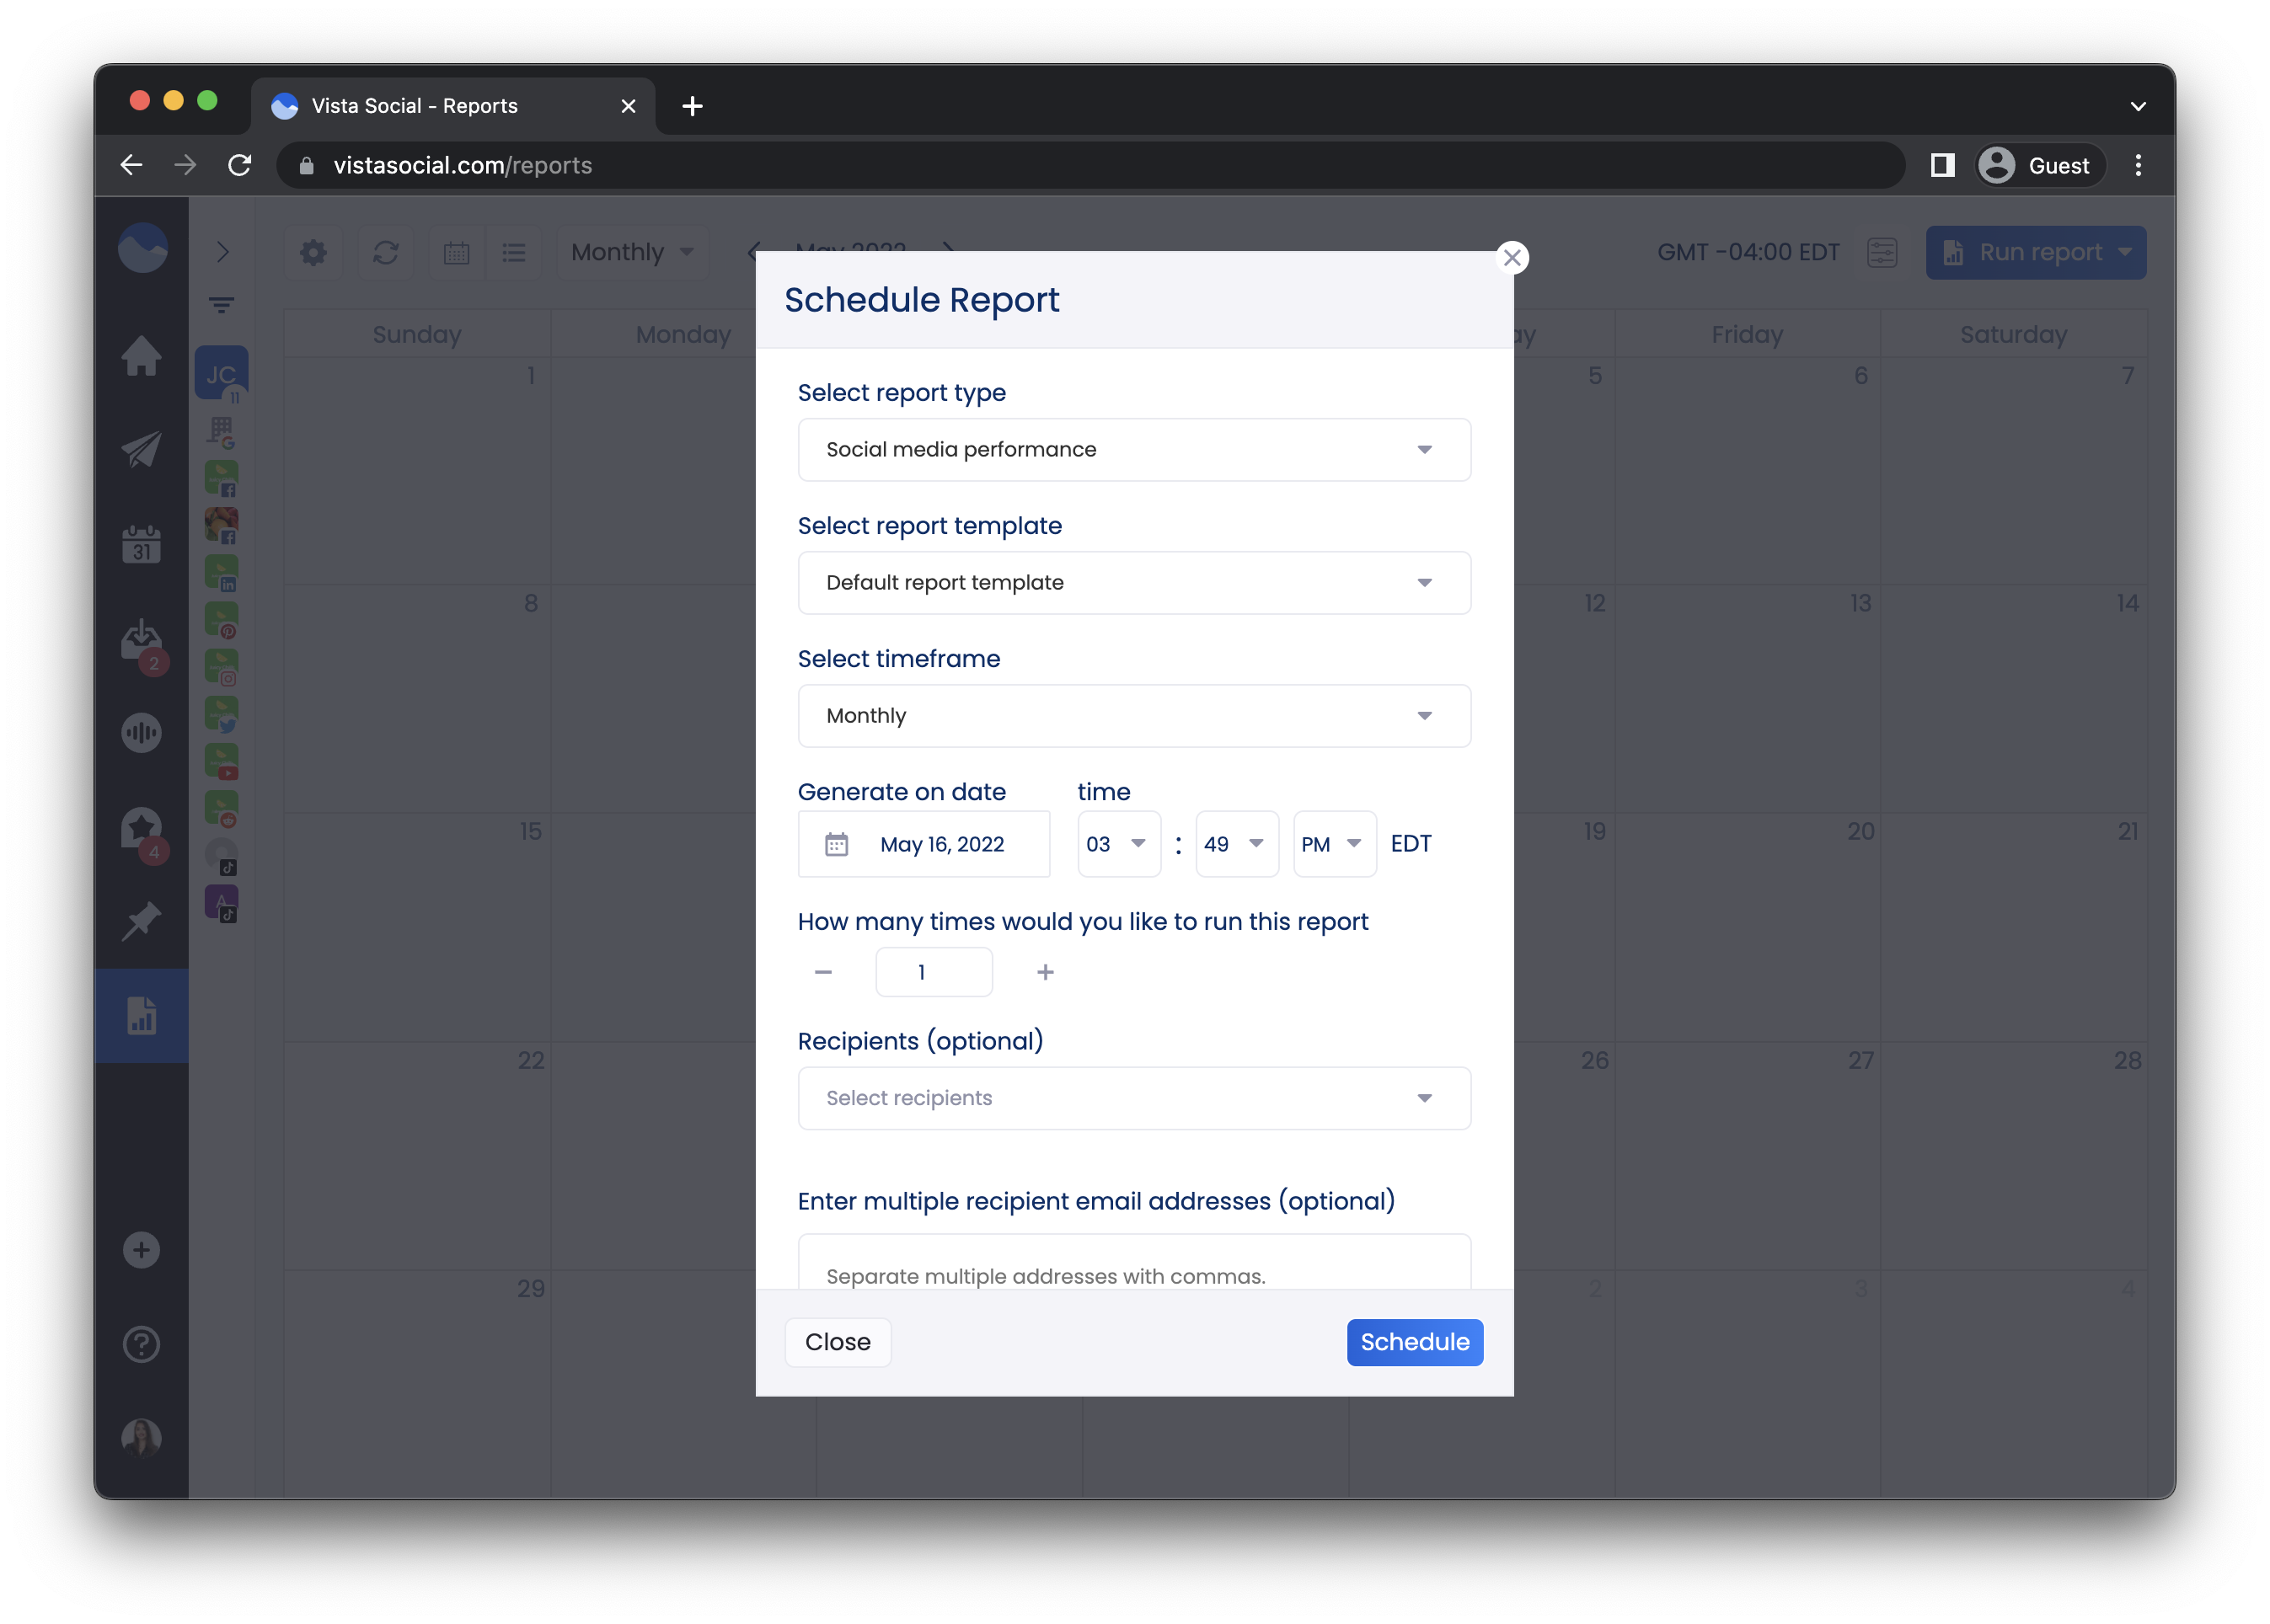This screenshot has height=1624, width=2270.
Task: Open the browser three-dot menu
Action: point(2137,165)
